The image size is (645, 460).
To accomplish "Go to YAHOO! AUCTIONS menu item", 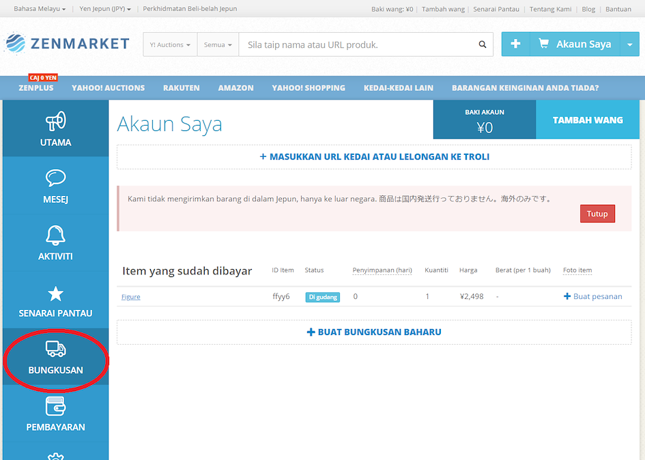I will click(109, 87).
